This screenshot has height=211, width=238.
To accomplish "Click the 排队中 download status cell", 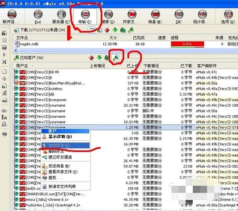I will [148, 111].
